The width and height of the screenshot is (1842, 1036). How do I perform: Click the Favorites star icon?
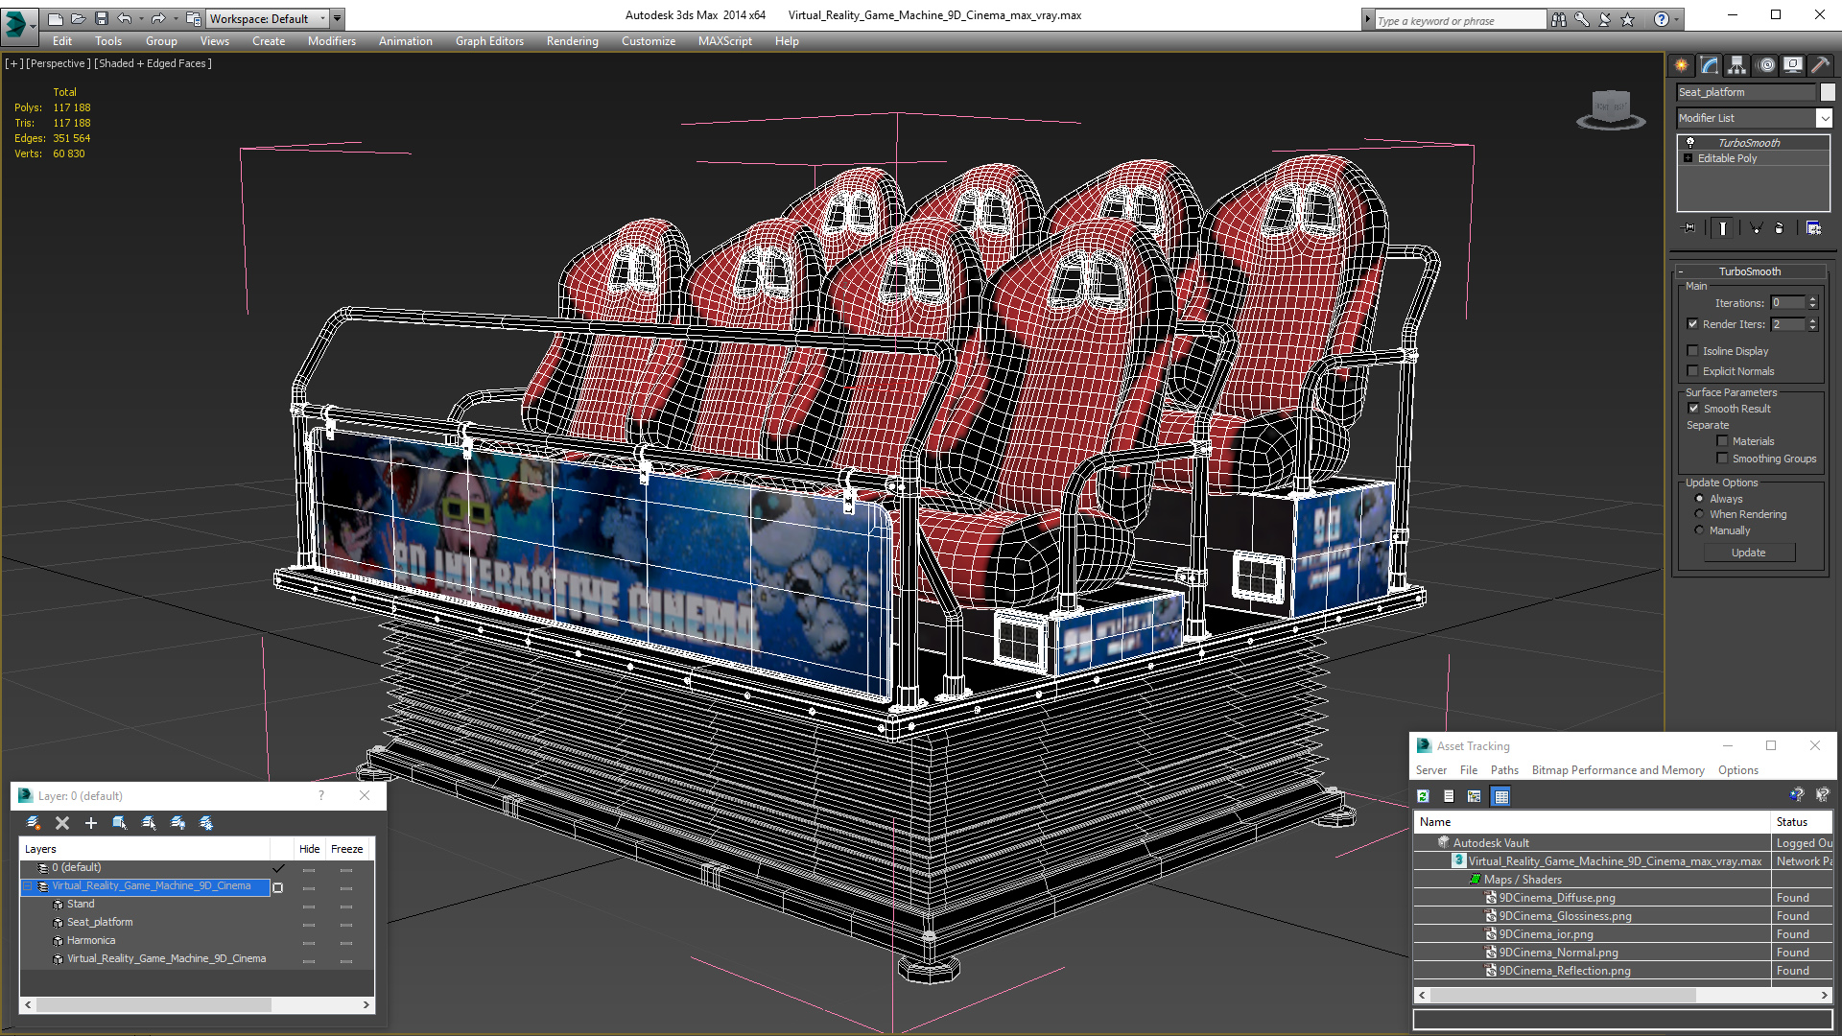[1627, 19]
